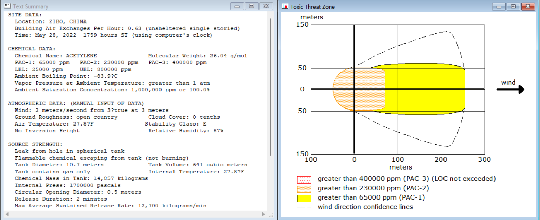540x220 pixels.
Task: Click the 'SOURCE STRENGTH:' heading
Action: pos(35,144)
